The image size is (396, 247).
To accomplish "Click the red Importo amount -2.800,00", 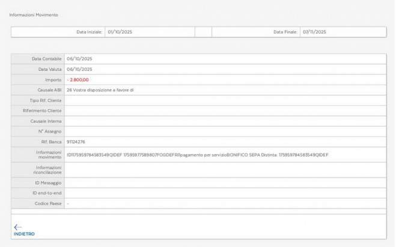I will pyautogui.click(x=78, y=80).
